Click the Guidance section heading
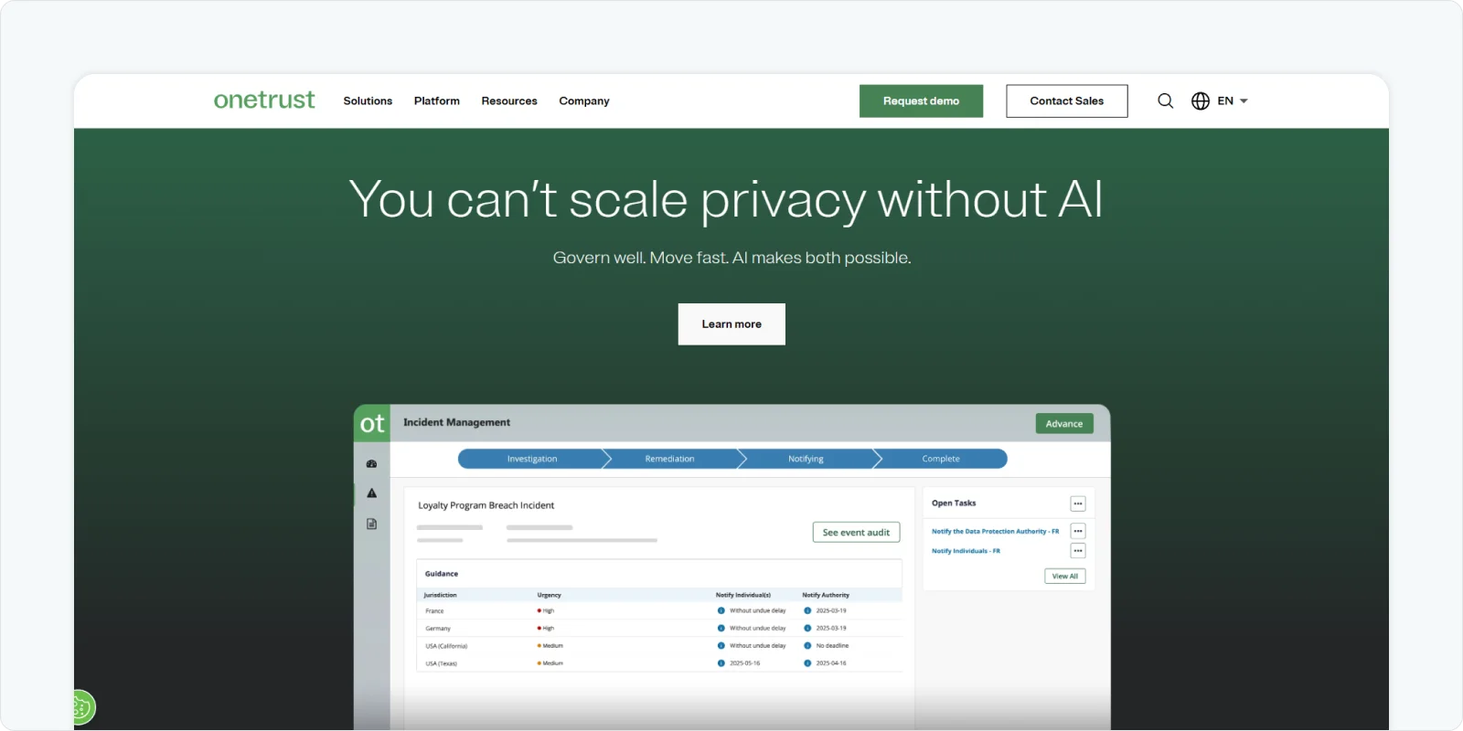This screenshot has height=731, width=1463. (x=442, y=574)
